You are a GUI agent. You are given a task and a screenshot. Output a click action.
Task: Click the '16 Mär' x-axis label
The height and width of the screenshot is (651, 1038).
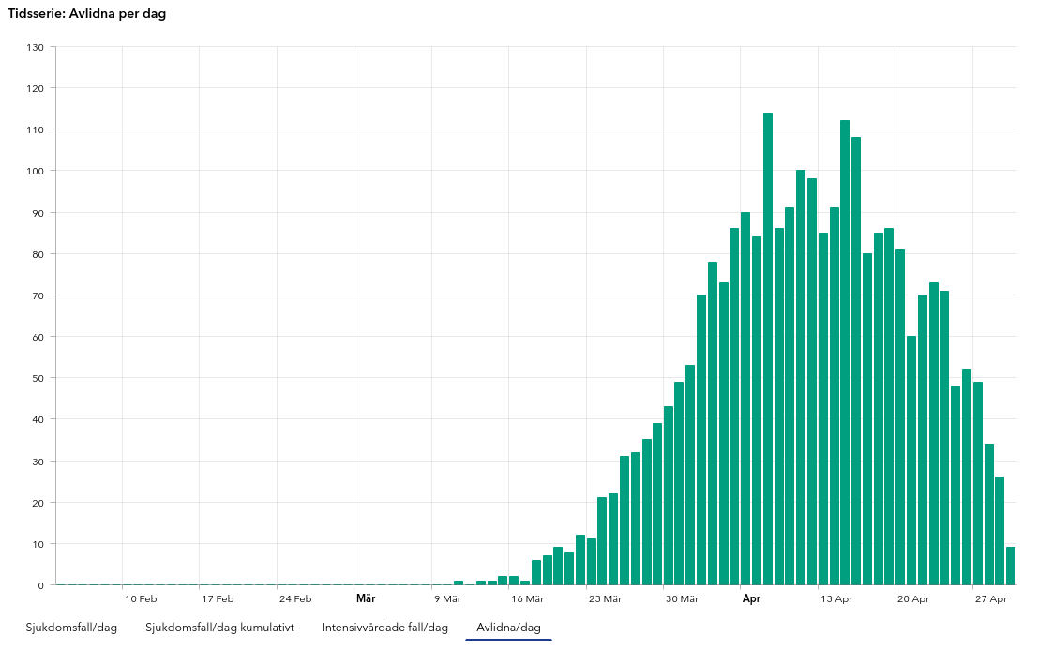click(x=527, y=599)
